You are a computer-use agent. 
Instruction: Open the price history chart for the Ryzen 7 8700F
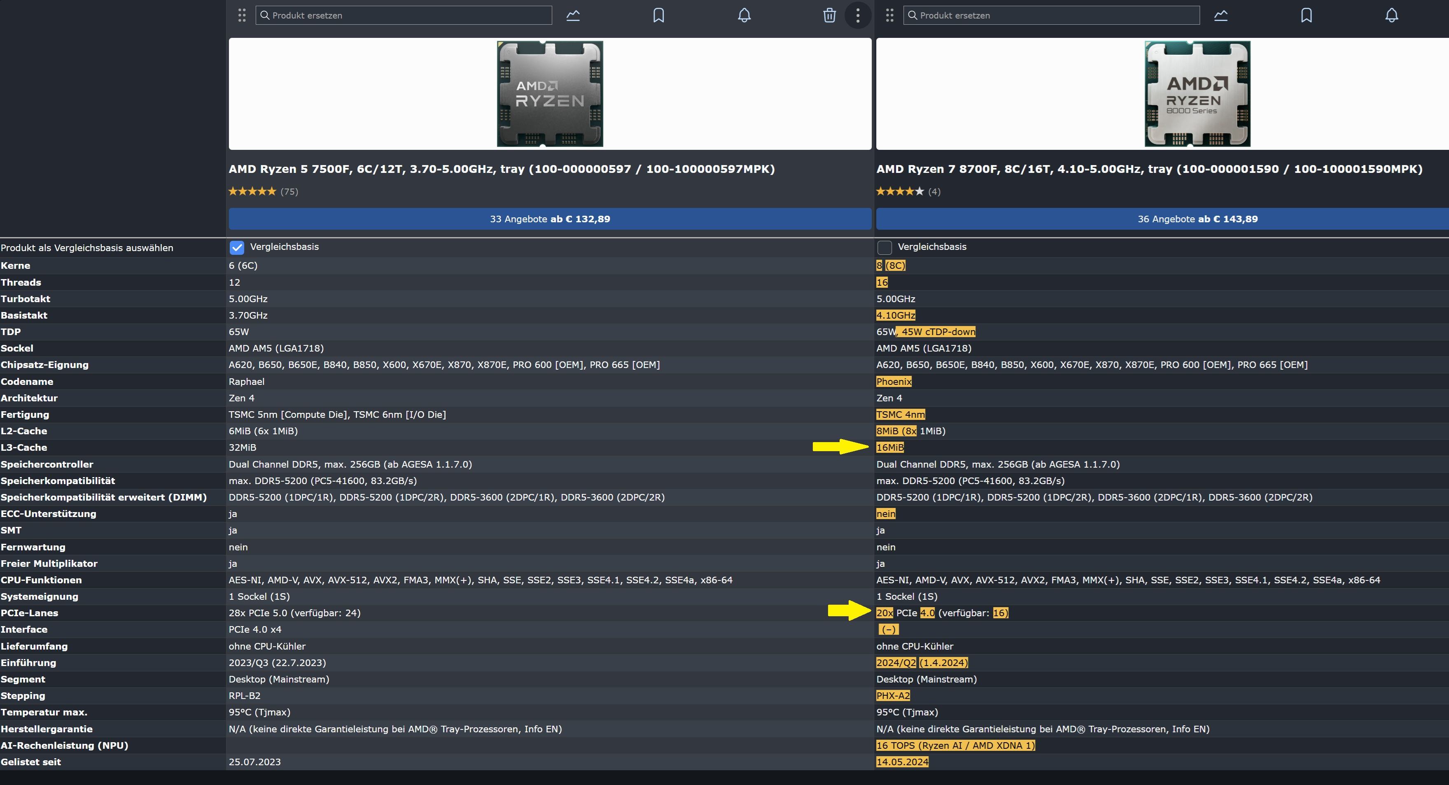tap(1220, 15)
